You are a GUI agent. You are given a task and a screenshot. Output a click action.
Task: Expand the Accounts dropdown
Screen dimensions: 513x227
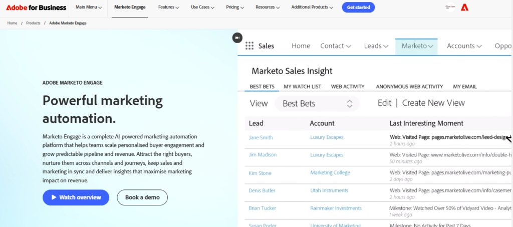tap(464, 46)
